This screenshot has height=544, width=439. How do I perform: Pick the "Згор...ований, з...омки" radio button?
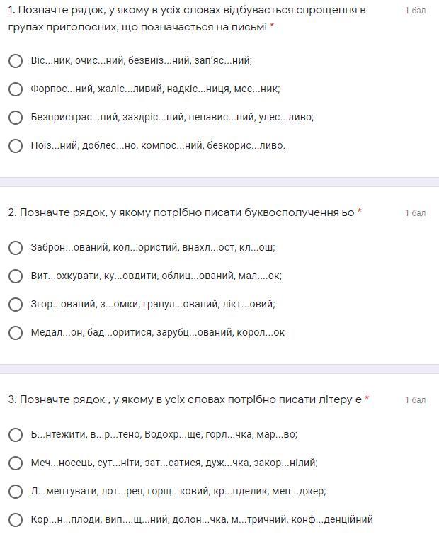pyautogui.click(x=16, y=305)
